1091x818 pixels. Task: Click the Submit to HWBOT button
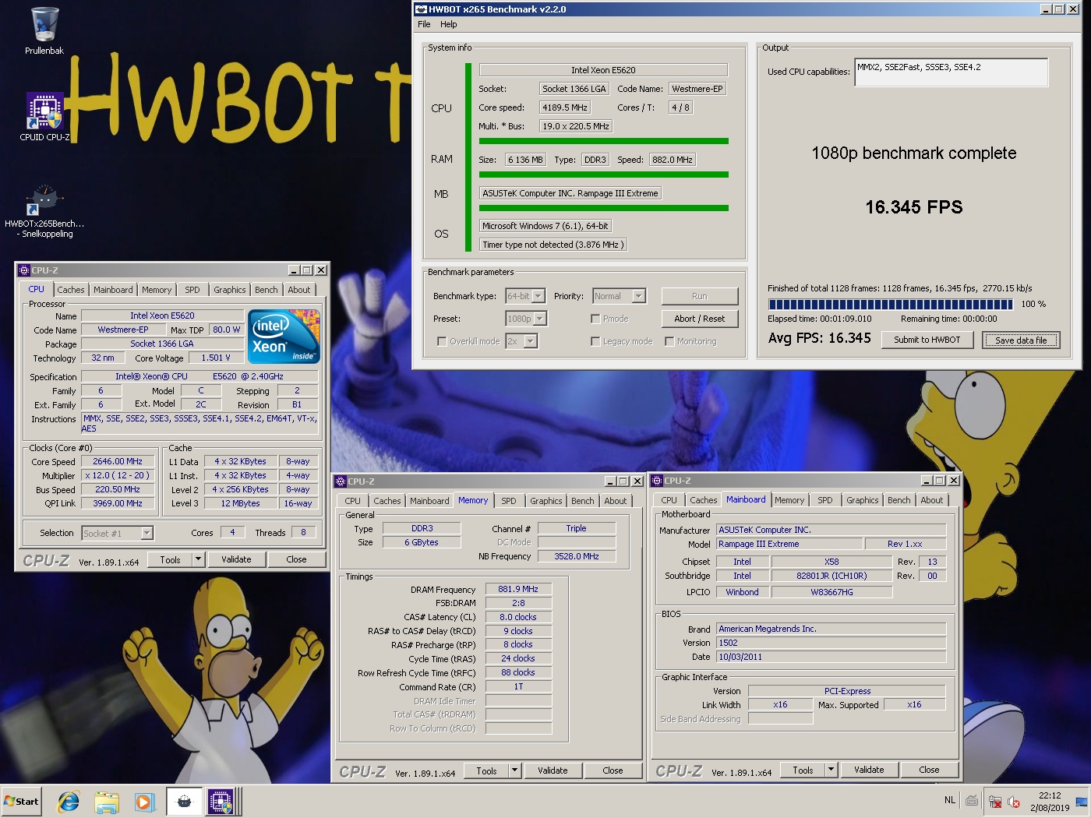pos(927,340)
